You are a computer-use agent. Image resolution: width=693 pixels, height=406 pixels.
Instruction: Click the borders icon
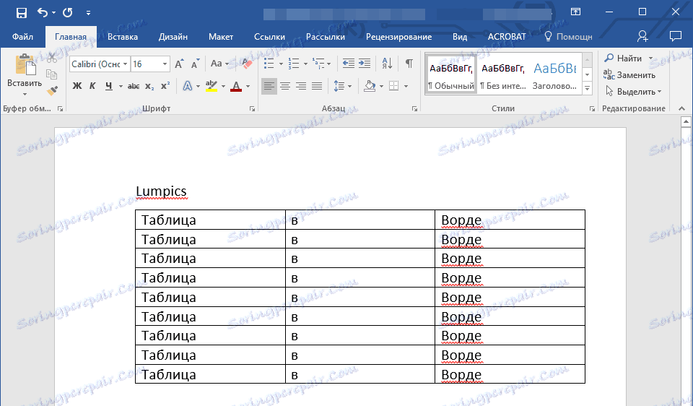pyautogui.click(x=394, y=86)
